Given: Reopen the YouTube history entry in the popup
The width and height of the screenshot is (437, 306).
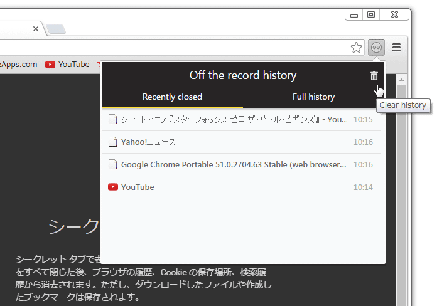Looking at the screenshot, I should coord(241,187).
